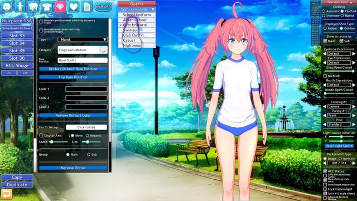Toggle ACC States checkbox
Viewport: 357px width, 201px height.
[325, 171]
